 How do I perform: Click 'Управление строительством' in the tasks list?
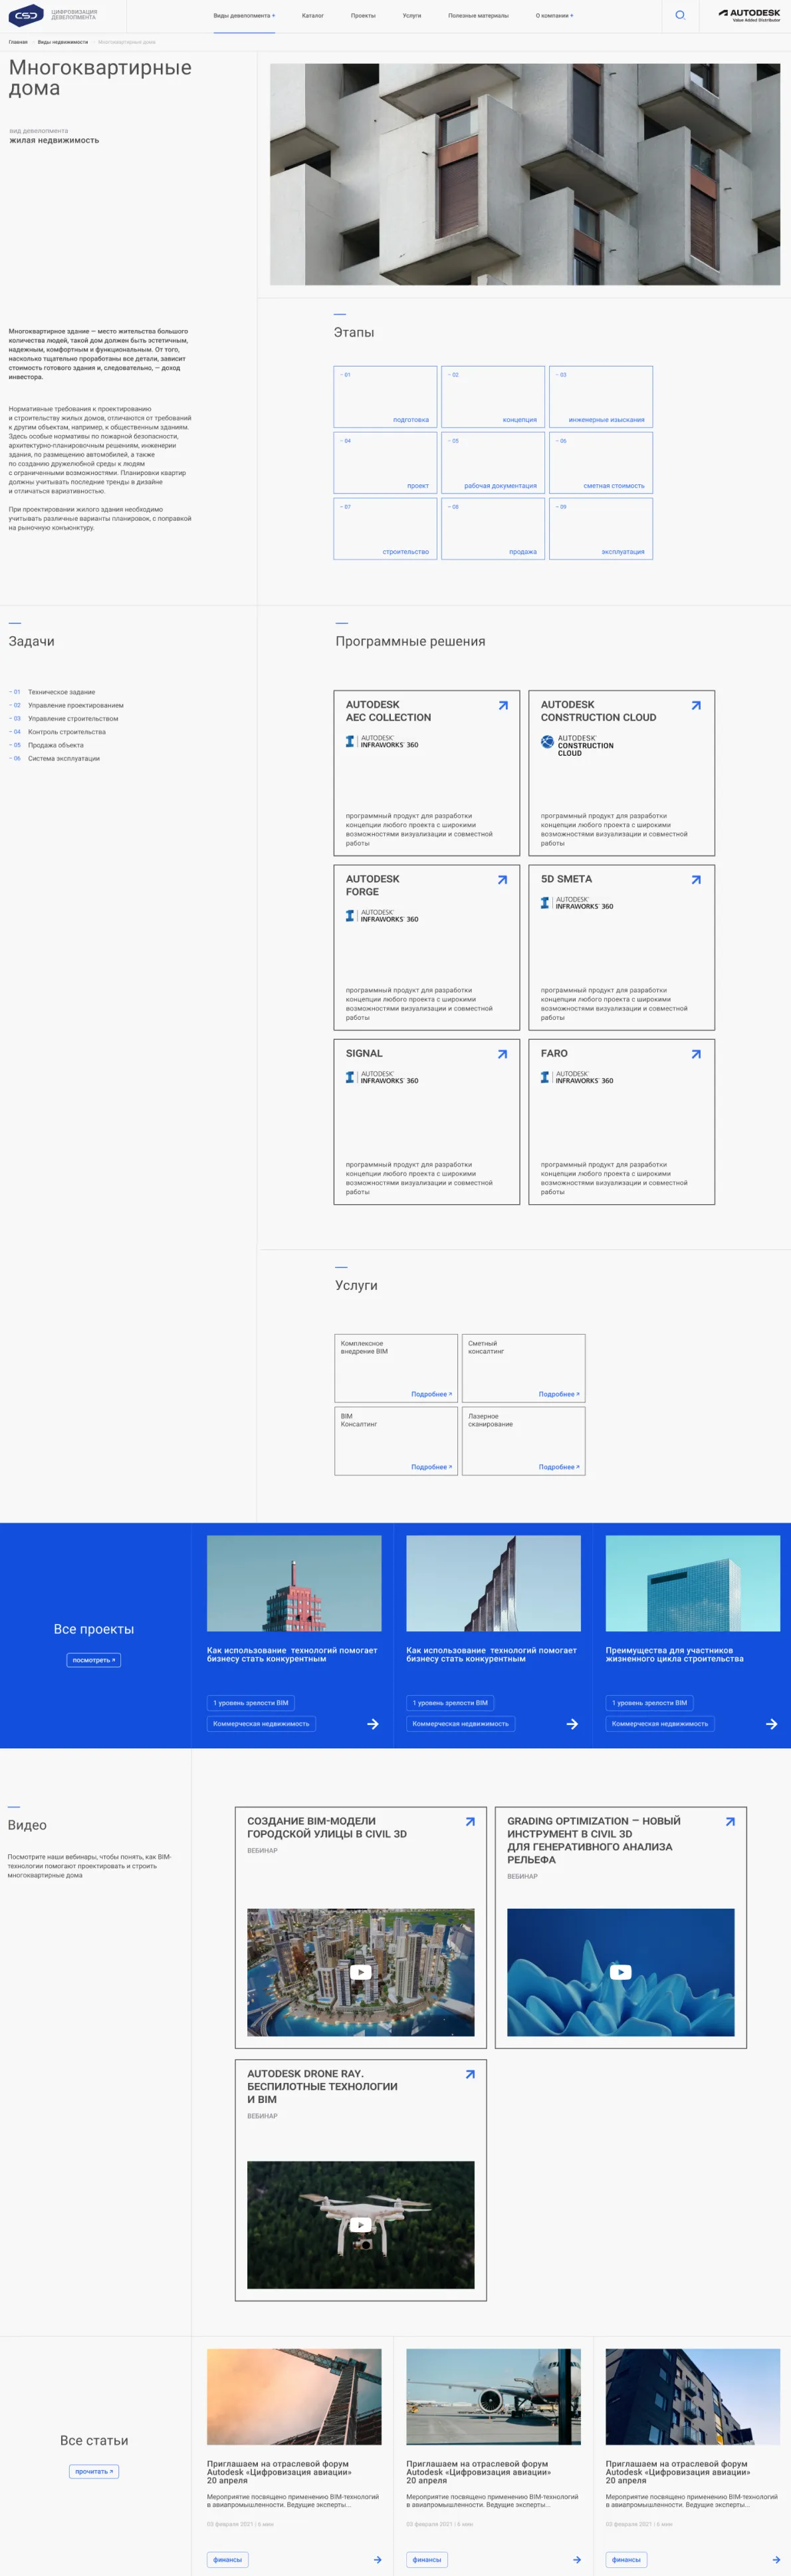(x=73, y=719)
